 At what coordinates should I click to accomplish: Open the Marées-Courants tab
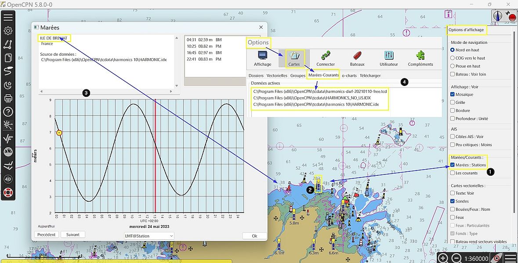[x=323, y=75]
